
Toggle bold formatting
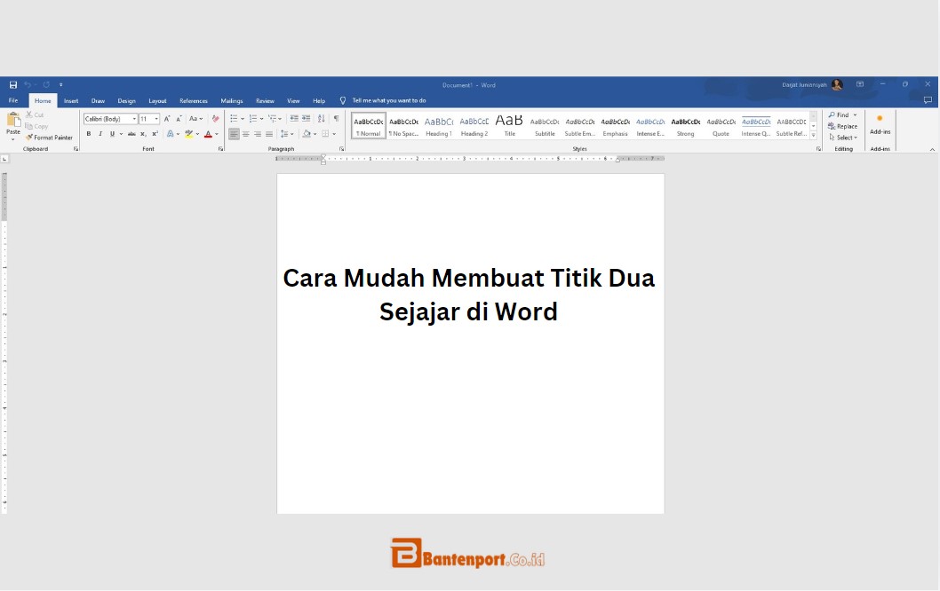pos(89,133)
